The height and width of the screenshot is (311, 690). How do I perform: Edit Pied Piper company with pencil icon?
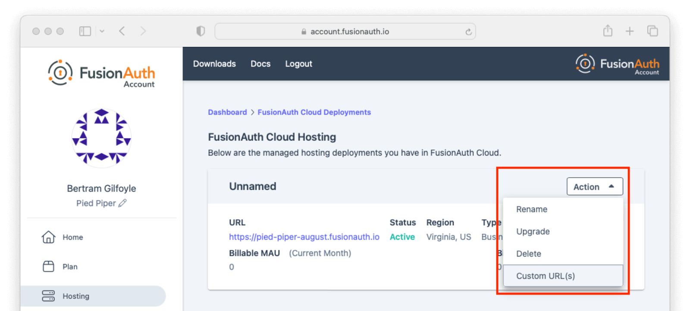pos(122,203)
